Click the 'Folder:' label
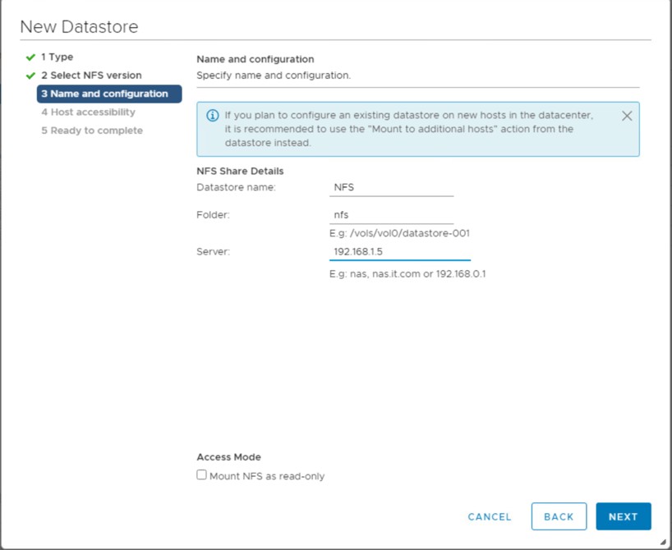The height and width of the screenshot is (550, 672). 213,215
